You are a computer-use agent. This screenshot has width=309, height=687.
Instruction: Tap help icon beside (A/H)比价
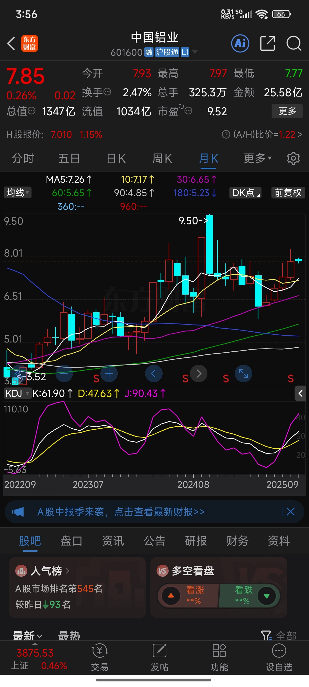pos(226,134)
